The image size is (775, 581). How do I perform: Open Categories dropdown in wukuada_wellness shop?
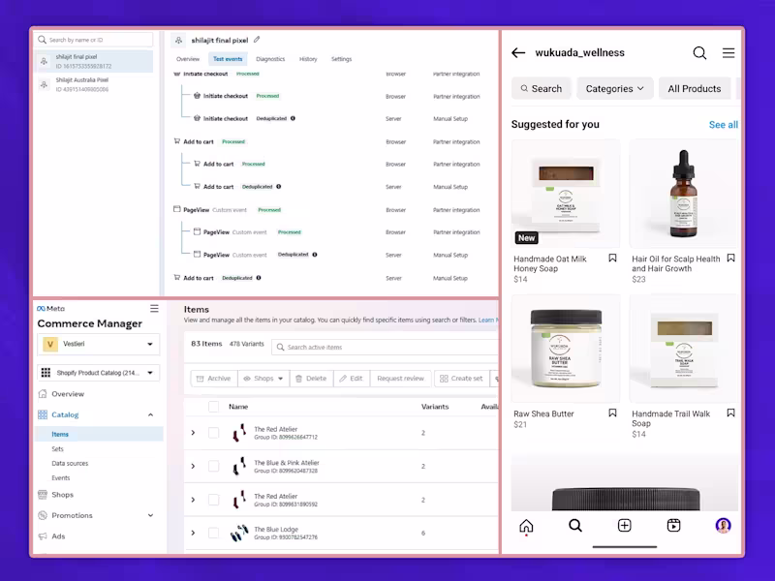[x=615, y=89]
